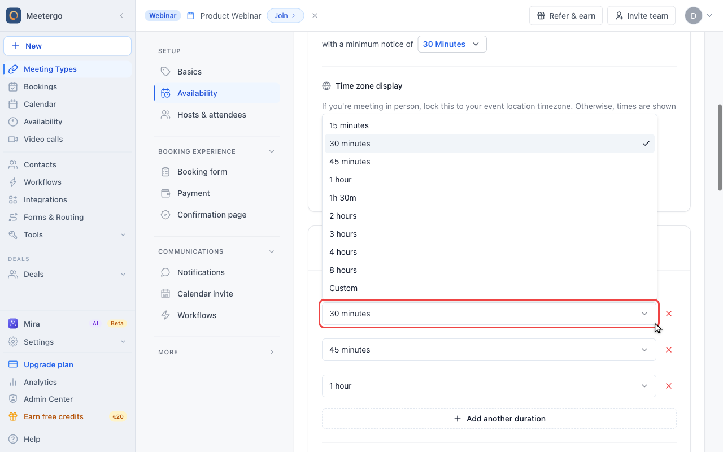Select Hosts & attendees tab
Image resolution: width=723 pixels, height=452 pixels.
pos(217,115)
